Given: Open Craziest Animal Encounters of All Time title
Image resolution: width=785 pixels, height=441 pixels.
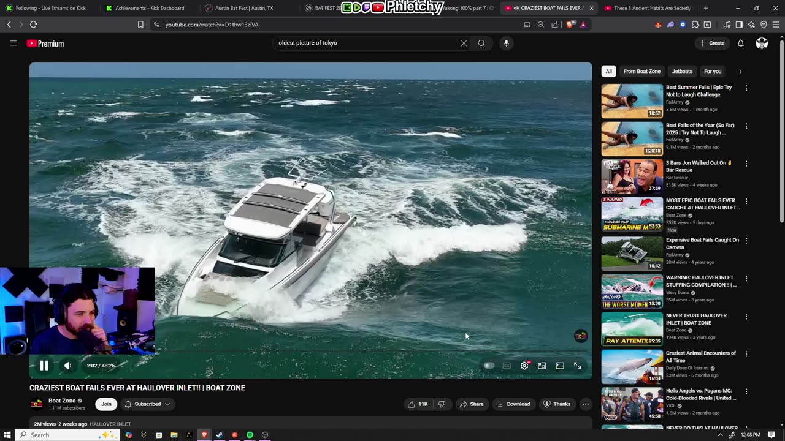Looking at the screenshot, I should (x=701, y=356).
